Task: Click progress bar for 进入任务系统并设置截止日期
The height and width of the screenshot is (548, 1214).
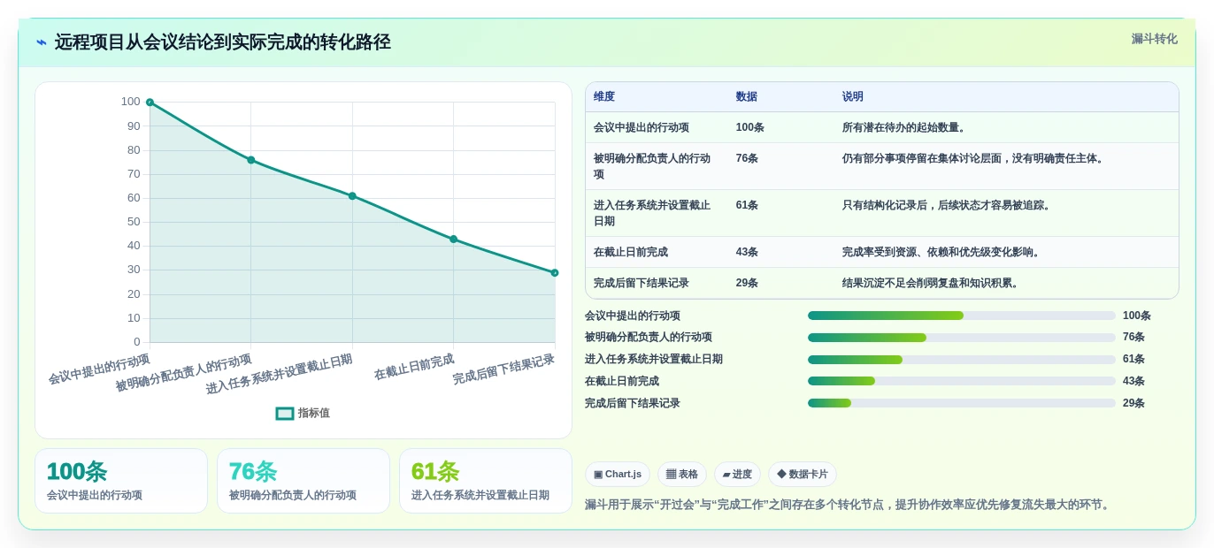Action: click(962, 360)
